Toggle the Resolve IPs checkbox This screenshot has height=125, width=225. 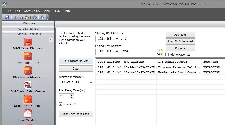tap(60, 104)
